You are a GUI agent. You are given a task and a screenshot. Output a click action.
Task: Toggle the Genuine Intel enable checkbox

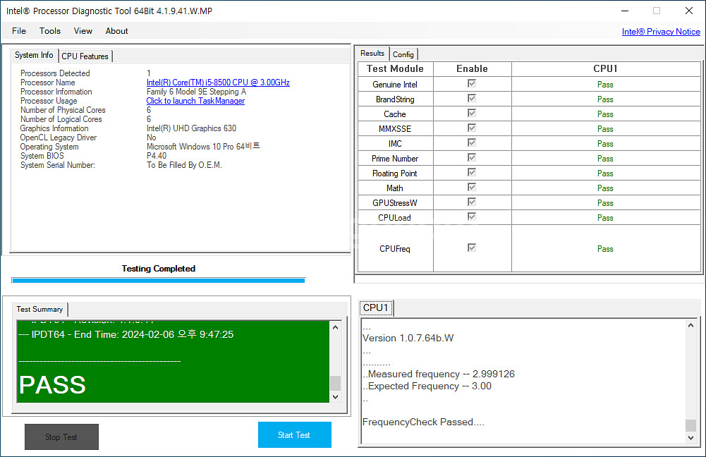coord(471,83)
